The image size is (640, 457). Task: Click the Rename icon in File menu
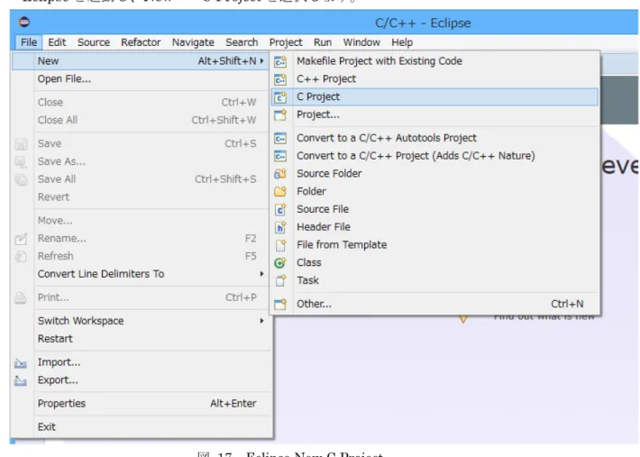pyautogui.click(x=21, y=239)
